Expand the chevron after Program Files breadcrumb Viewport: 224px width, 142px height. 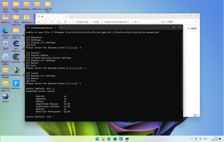coord(91,22)
